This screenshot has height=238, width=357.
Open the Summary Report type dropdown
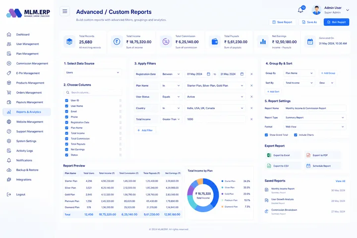point(315,118)
